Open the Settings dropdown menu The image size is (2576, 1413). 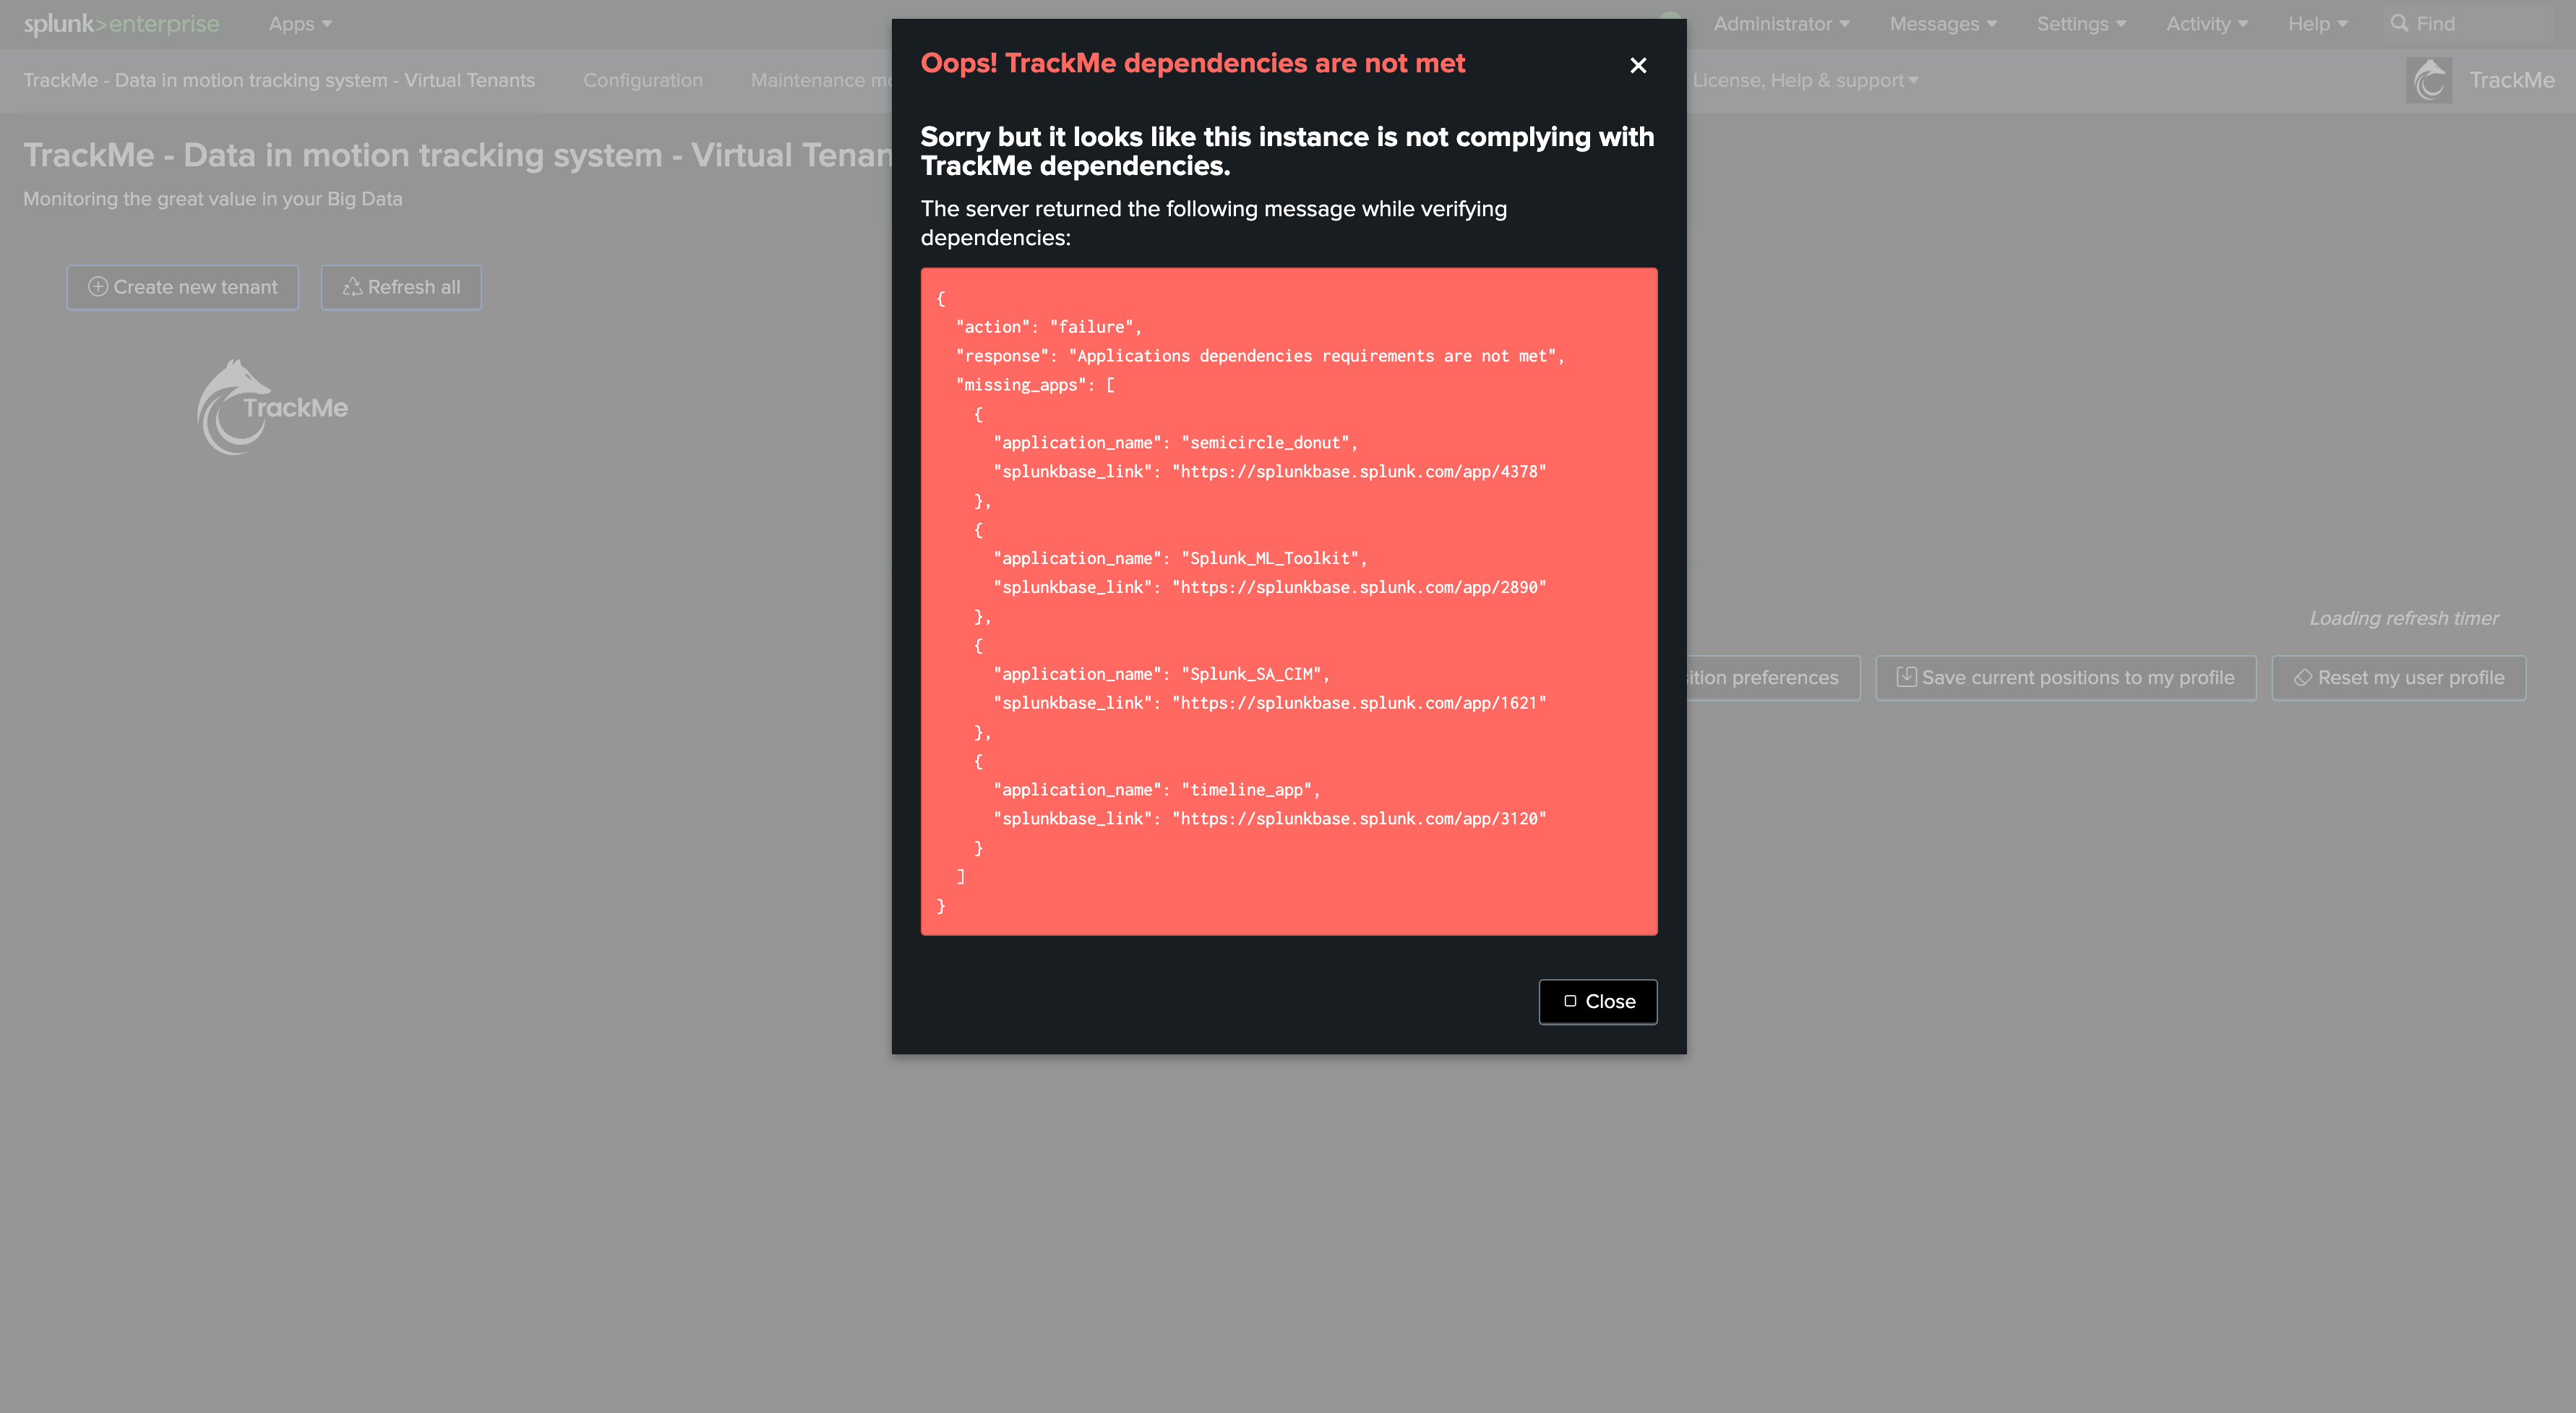pos(2081,24)
